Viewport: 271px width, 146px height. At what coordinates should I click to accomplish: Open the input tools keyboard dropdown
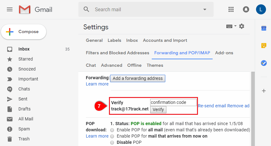coord(231,26)
